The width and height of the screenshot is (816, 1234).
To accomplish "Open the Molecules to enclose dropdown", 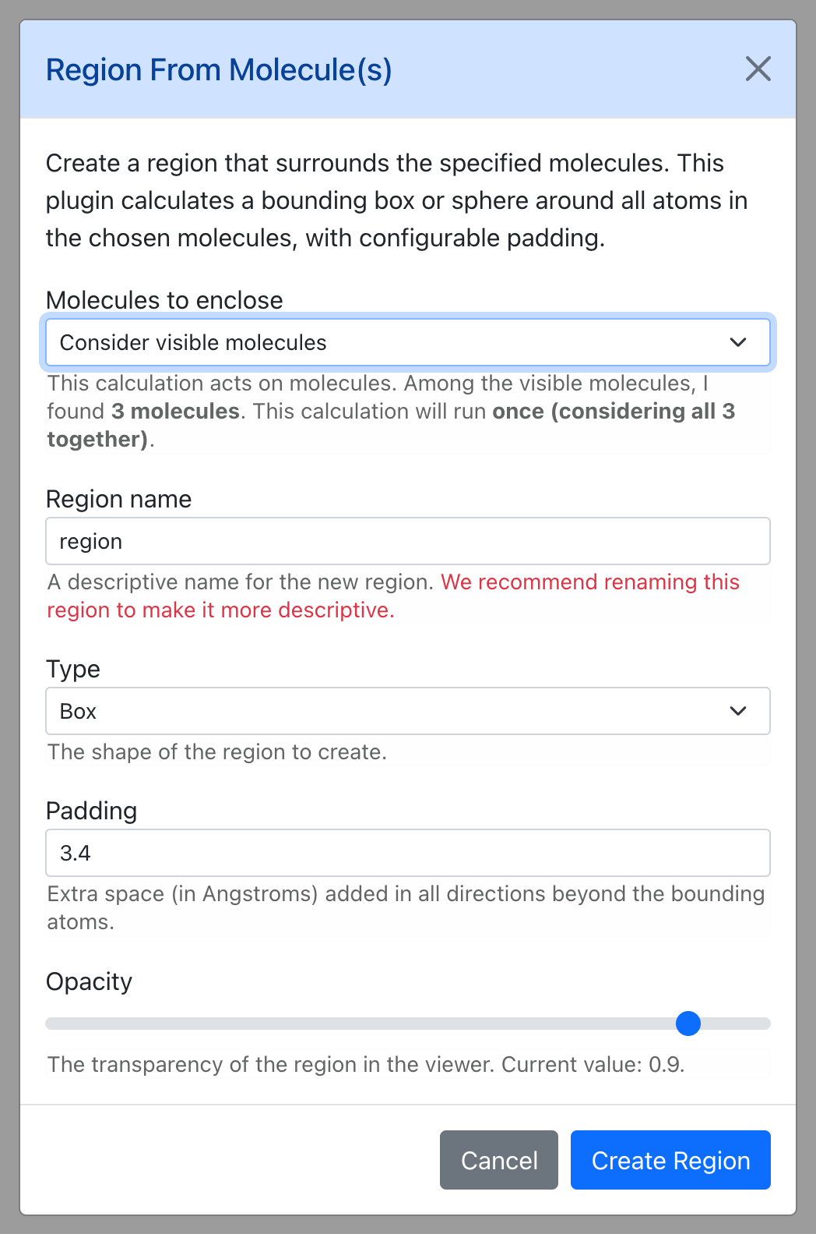I will pos(408,342).
